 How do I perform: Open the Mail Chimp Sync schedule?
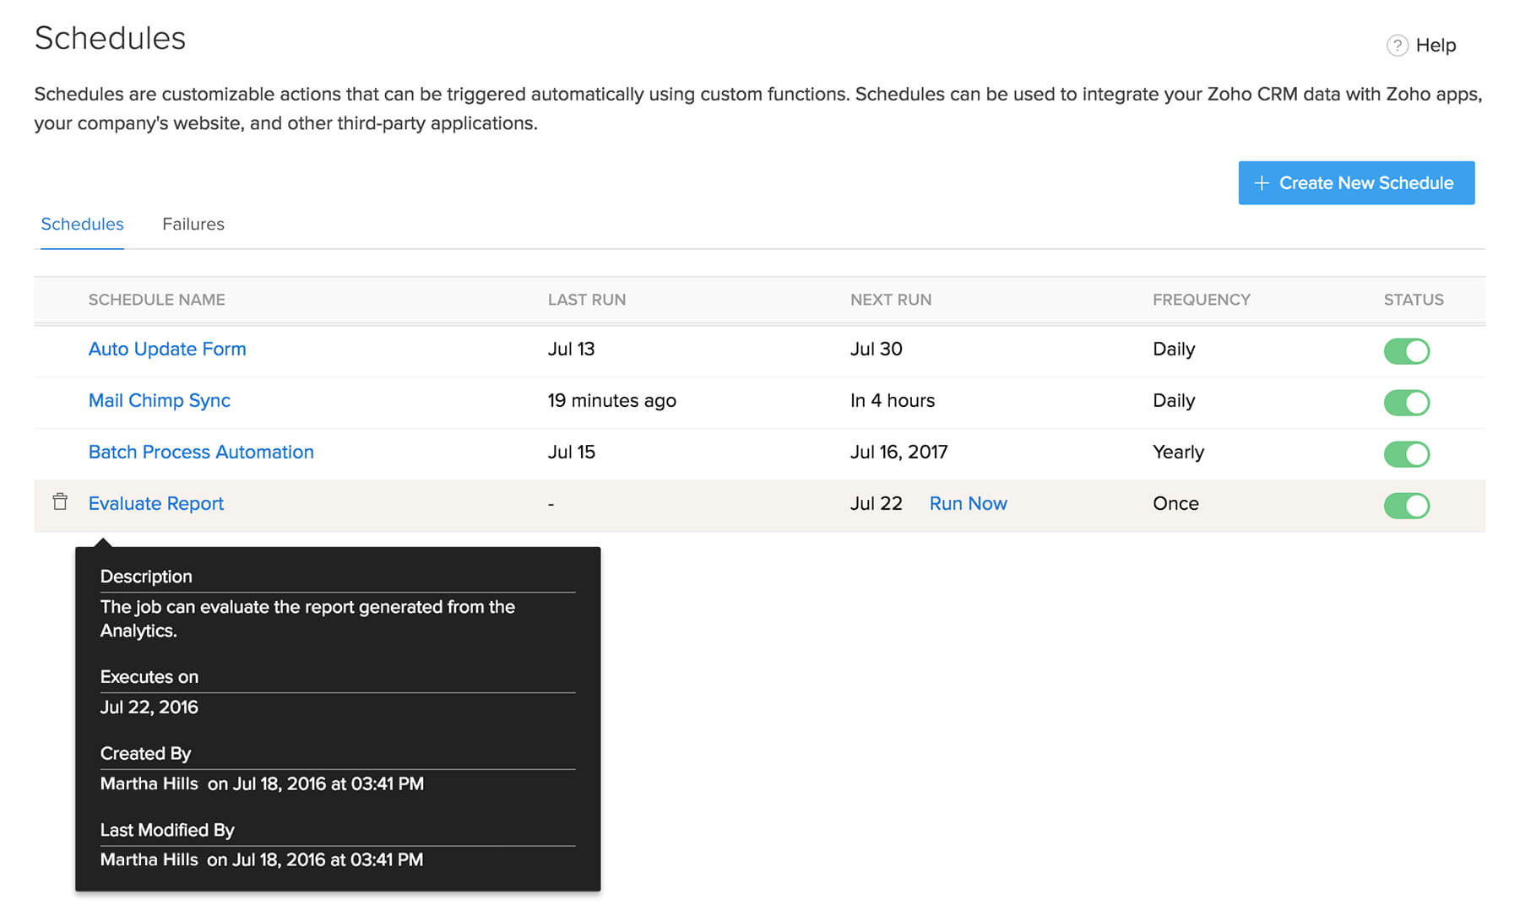tap(159, 401)
